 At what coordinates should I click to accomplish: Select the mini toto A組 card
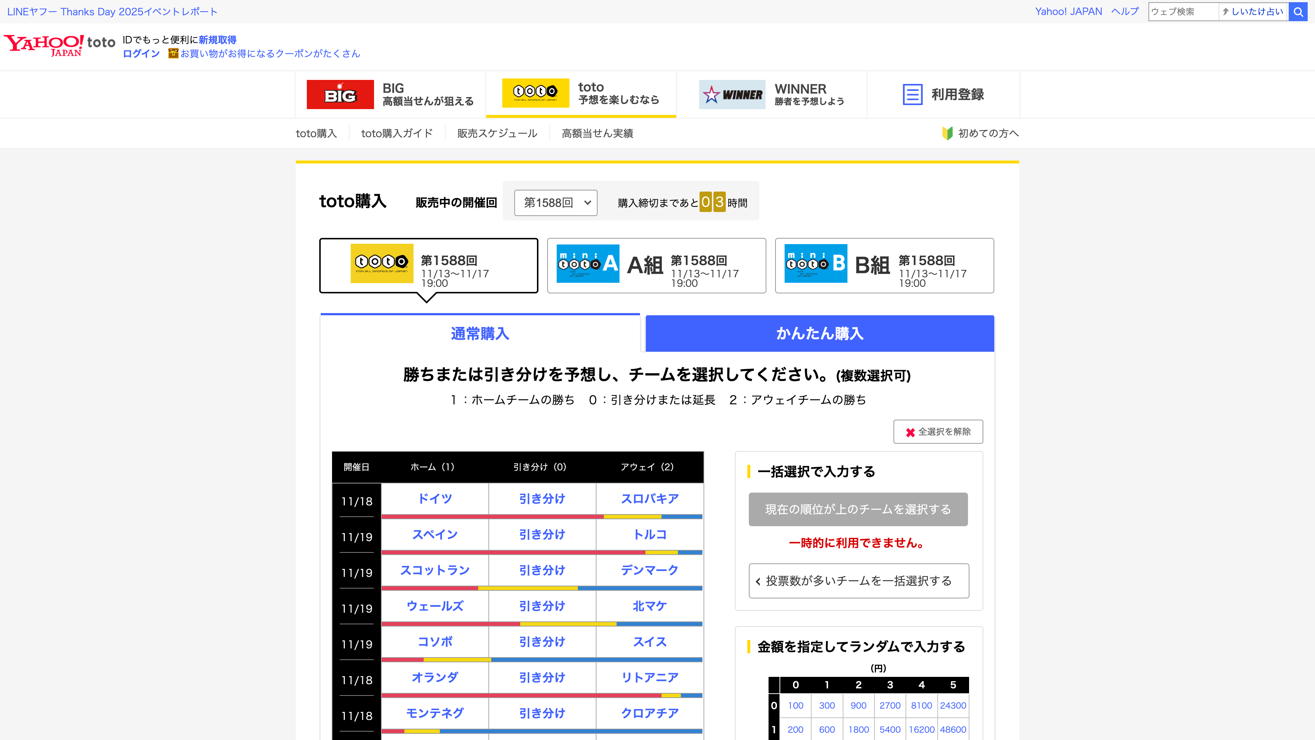click(x=656, y=265)
